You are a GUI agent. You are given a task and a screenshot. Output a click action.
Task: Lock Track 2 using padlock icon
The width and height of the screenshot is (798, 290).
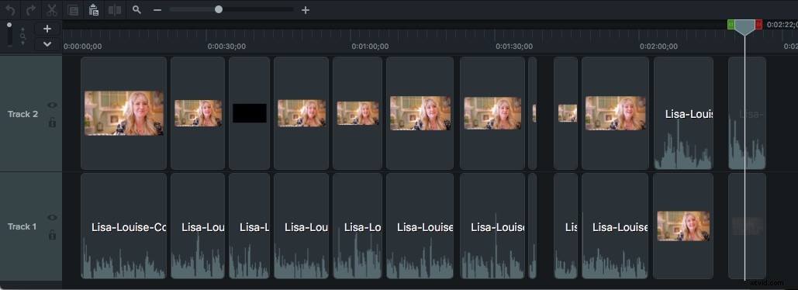[x=52, y=122]
